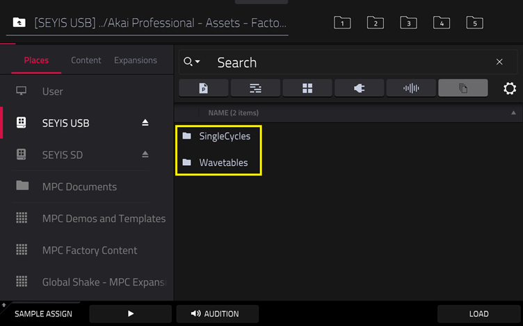This screenshot has width=523, height=326.
Task: Switch to the Expansions tab
Action: [x=136, y=60]
